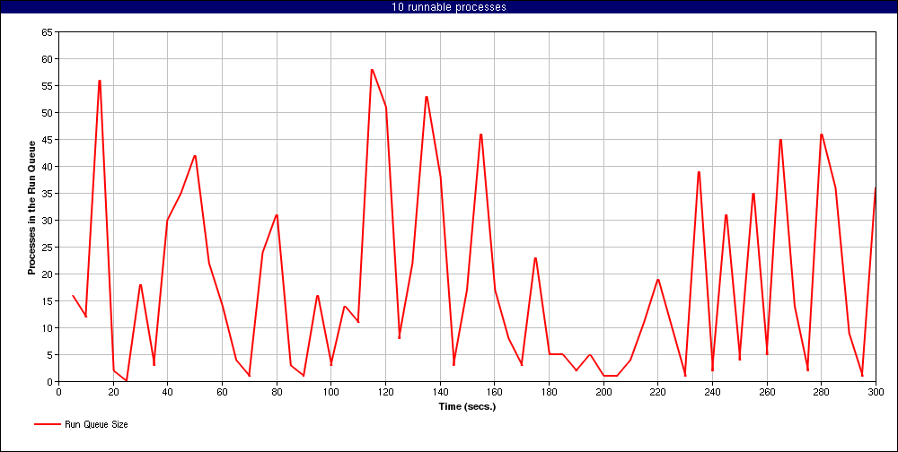This screenshot has width=898, height=452.
Task: Click the x-axis label 80
Action: pos(277,392)
